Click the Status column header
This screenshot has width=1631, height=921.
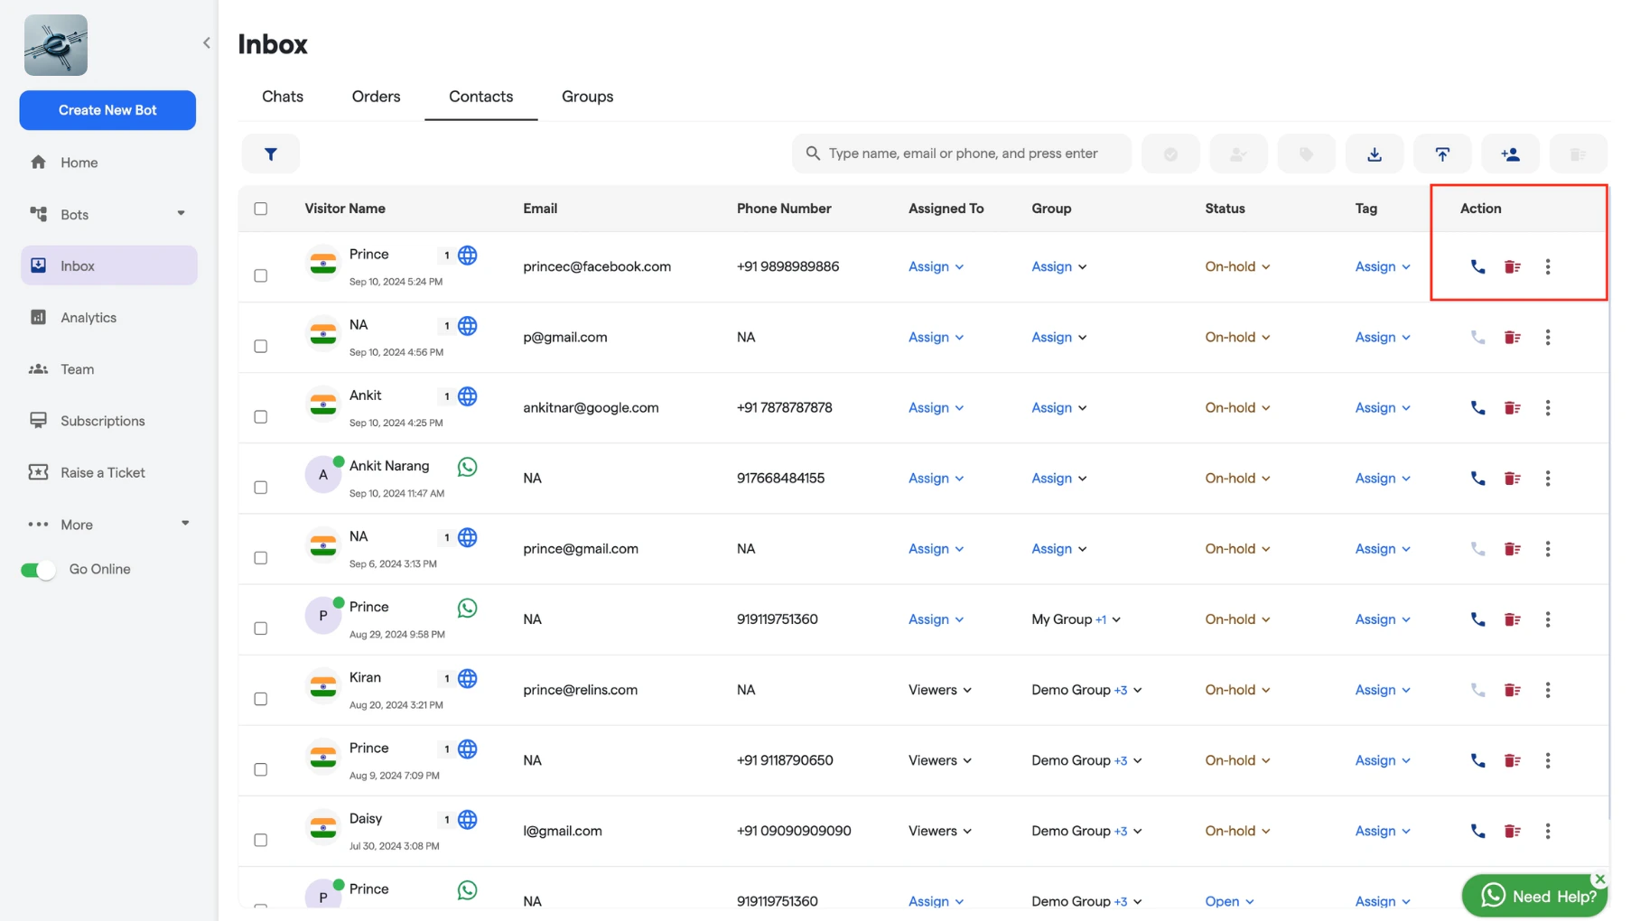coord(1225,209)
